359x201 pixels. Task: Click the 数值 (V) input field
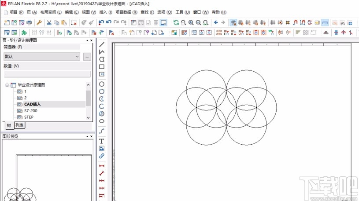[x=47, y=74]
